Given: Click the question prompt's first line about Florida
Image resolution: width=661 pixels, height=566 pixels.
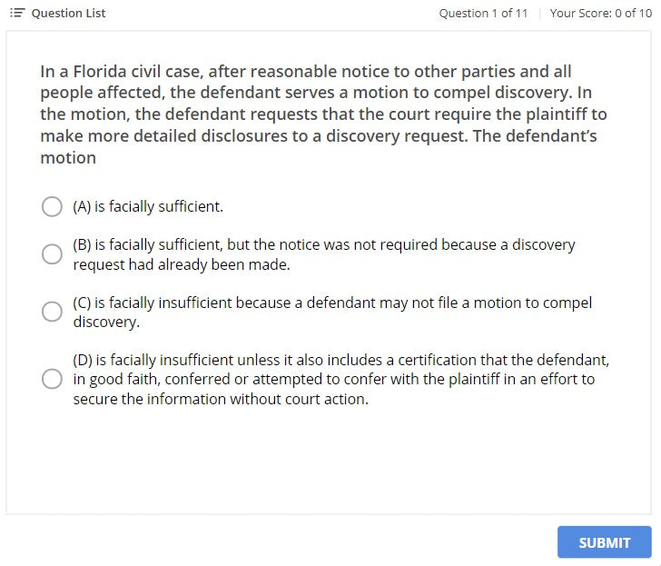Looking at the screenshot, I should coord(305,71).
